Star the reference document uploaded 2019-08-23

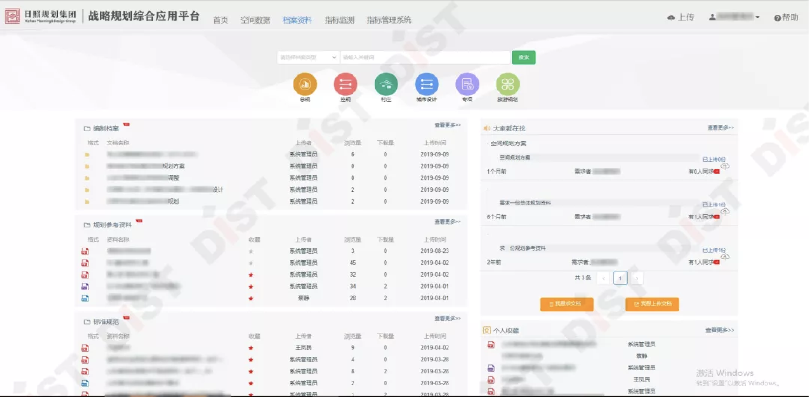tap(251, 251)
